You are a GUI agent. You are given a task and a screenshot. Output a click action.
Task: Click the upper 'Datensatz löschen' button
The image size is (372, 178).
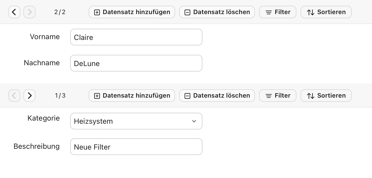tap(217, 12)
